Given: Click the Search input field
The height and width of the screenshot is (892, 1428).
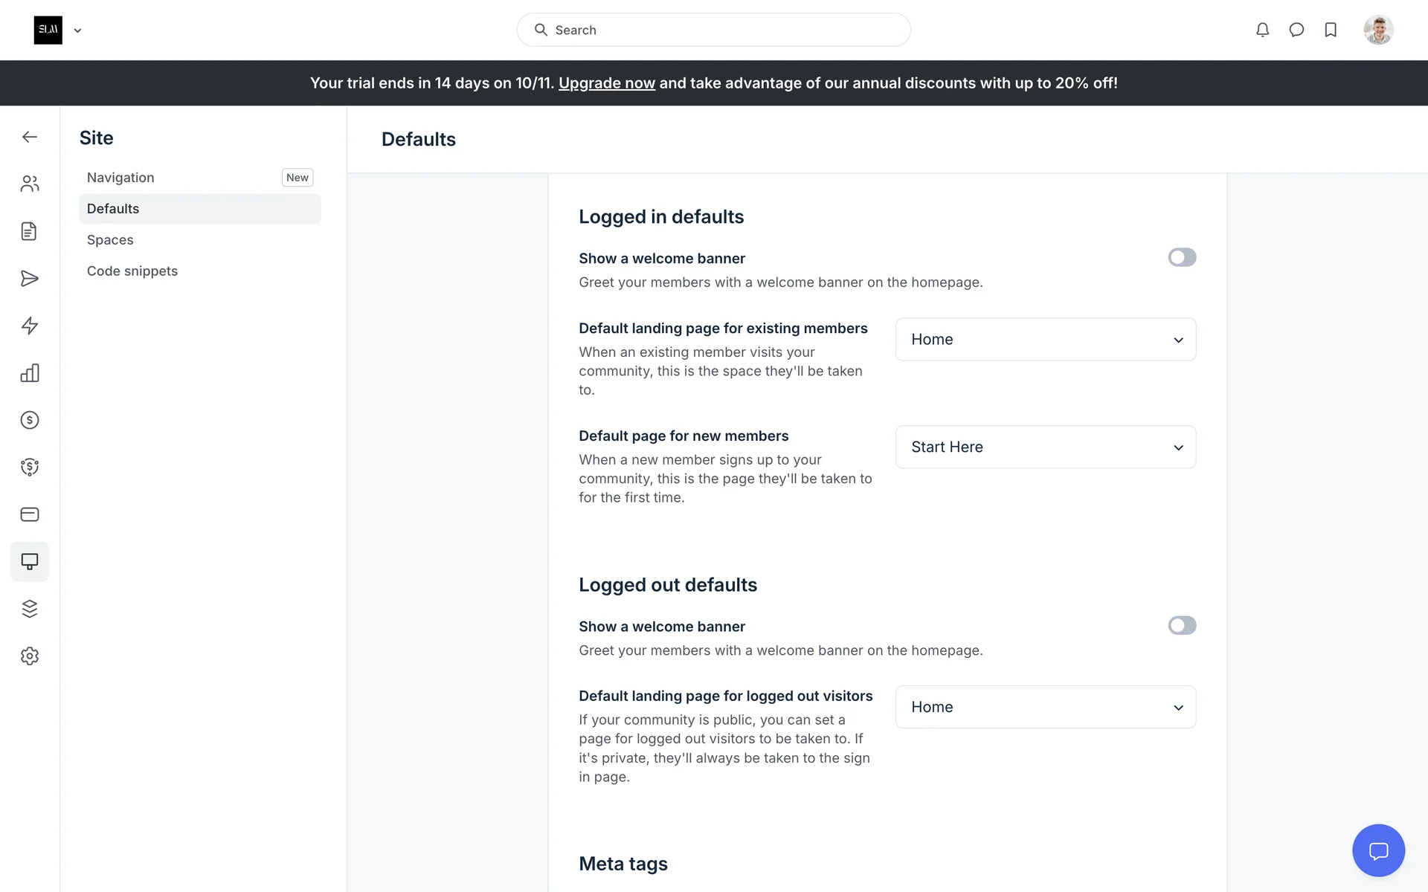Looking at the screenshot, I should pyautogui.click(x=714, y=30).
